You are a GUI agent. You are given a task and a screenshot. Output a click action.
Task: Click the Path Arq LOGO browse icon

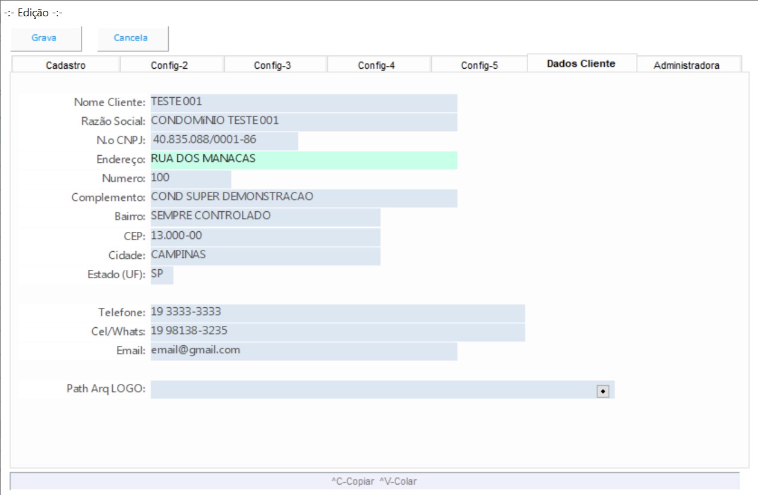coord(602,391)
